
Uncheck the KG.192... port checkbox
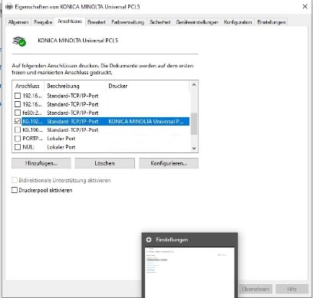pyautogui.click(x=18, y=121)
